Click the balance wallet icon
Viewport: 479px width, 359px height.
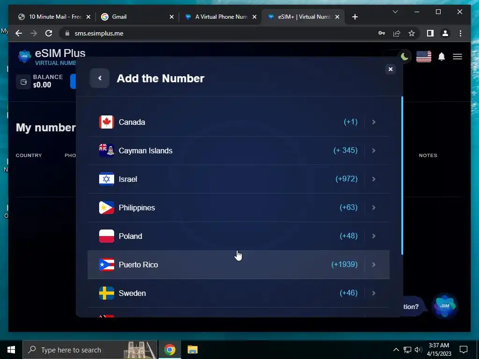[x=23, y=82]
